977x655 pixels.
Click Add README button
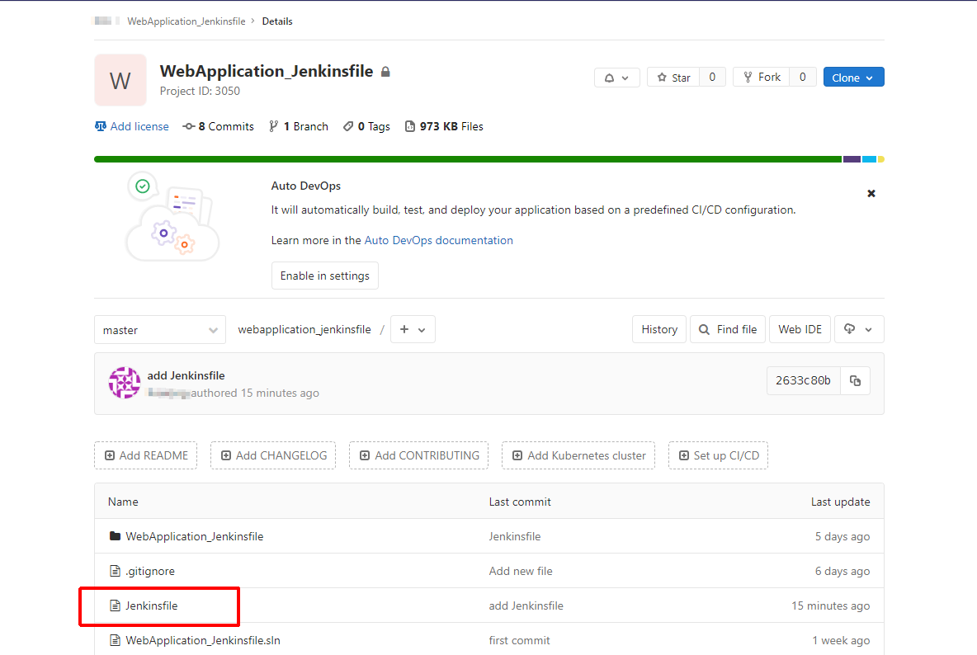tap(146, 455)
